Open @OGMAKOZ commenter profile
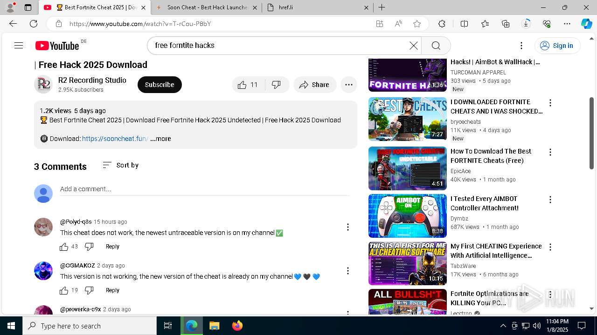The width and height of the screenshot is (597, 335). tap(77, 266)
